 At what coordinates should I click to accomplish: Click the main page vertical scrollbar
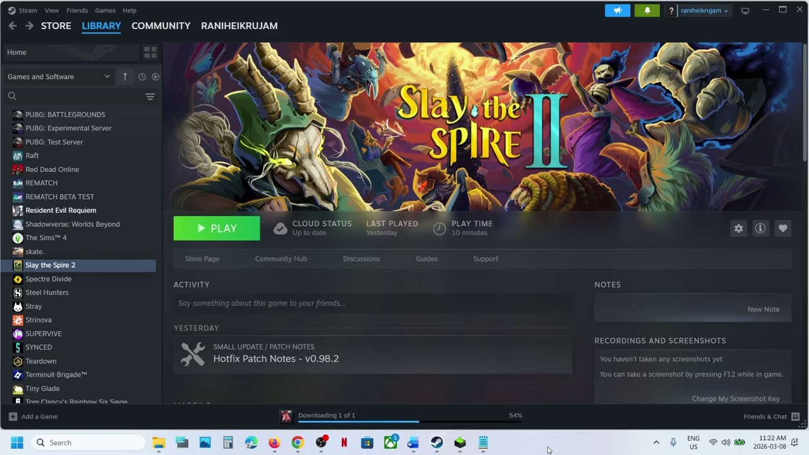coord(805,101)
